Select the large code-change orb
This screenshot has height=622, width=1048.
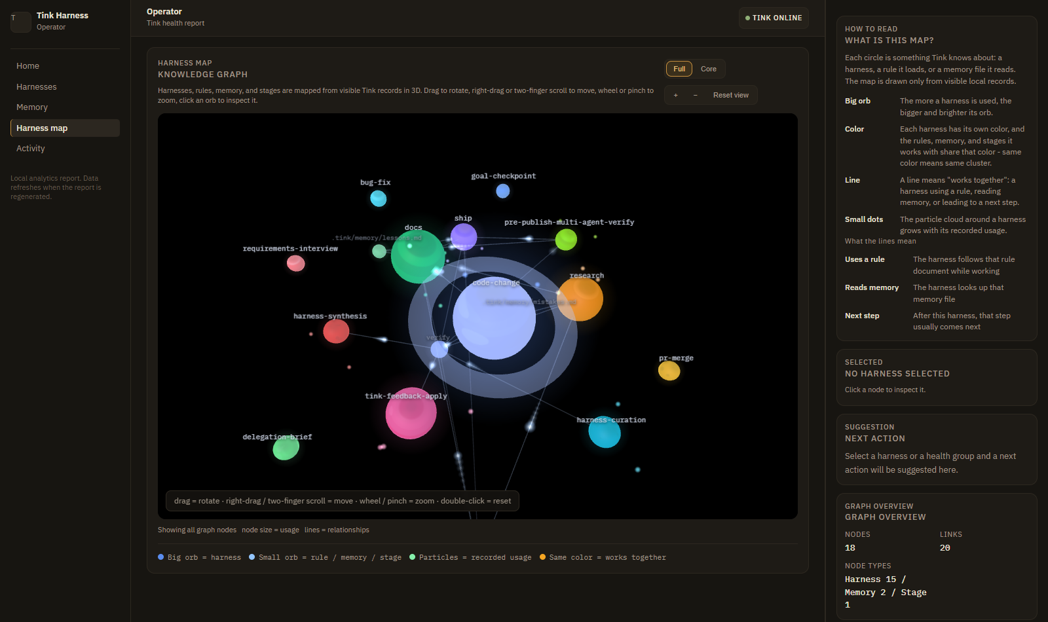pyautogui.click(x=494, y=318)
